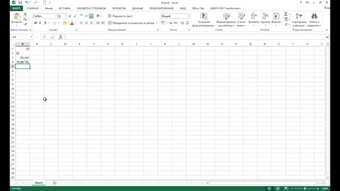Click the Fill down icon
Image resolution: width=340 pixels, height=191 pixels.
click(286, 20)
